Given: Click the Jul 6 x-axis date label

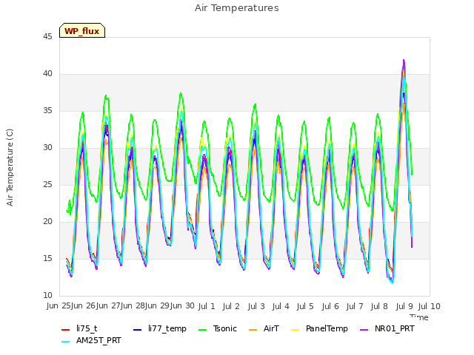Looking at the screenshot, I should pos(330,306).
